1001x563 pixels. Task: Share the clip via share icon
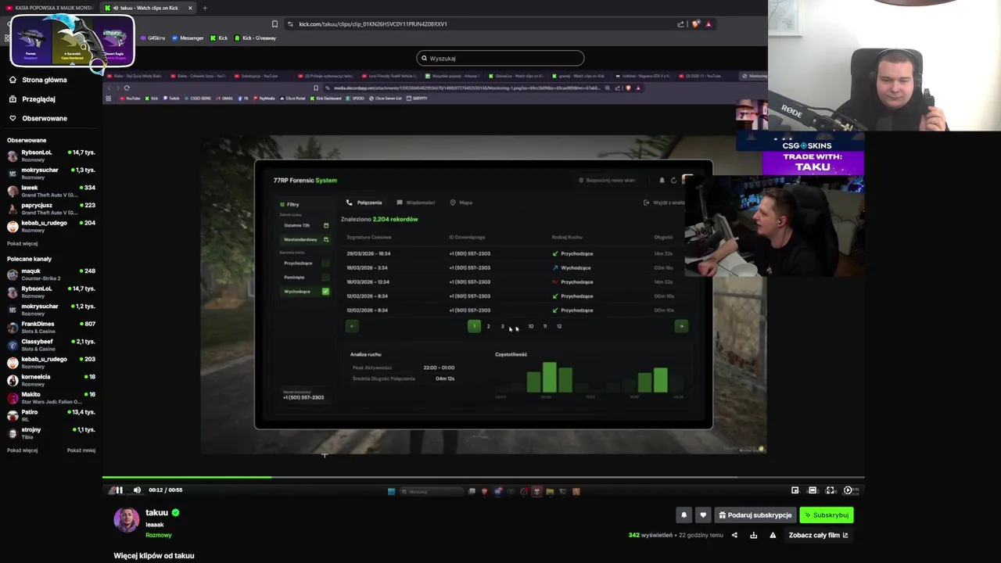(734, 536)
